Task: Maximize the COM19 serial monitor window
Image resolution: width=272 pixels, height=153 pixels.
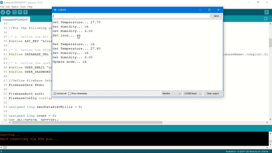Action: tap(209, 10)
